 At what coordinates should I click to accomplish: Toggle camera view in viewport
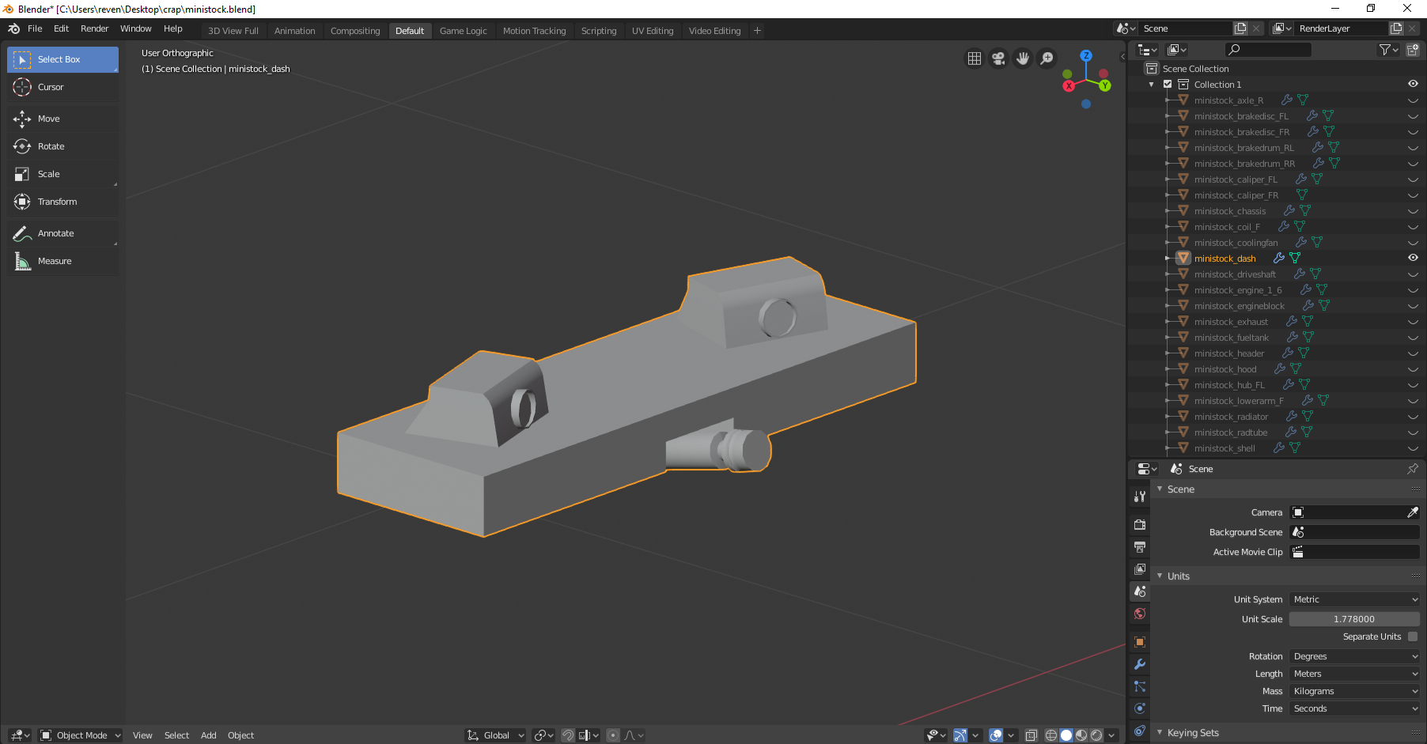click(998, 59)
